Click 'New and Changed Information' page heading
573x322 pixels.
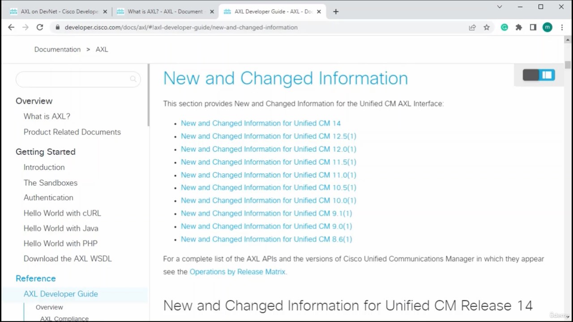[x=286, y=78]
